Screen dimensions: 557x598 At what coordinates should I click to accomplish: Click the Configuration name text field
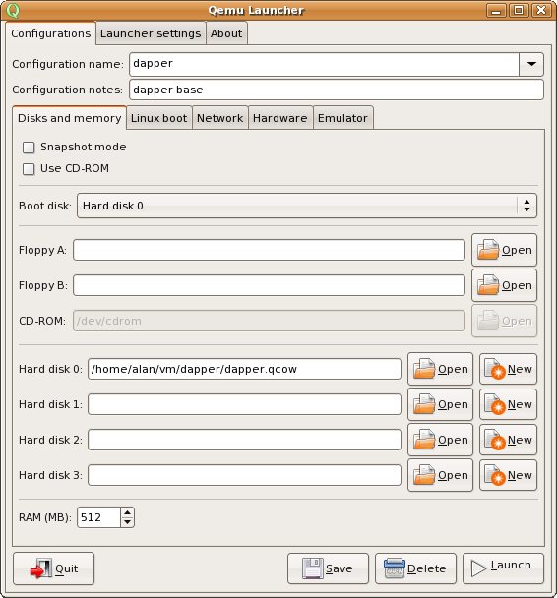point(325,64)
